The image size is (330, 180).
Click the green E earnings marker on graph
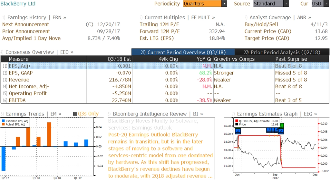coord(281,125)
